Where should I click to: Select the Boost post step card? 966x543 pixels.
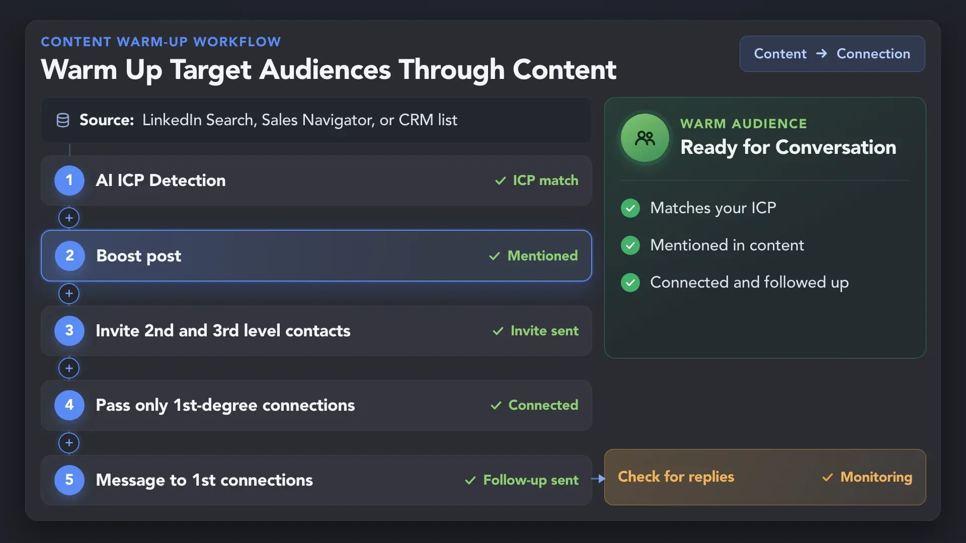click(x=316, y=255)
